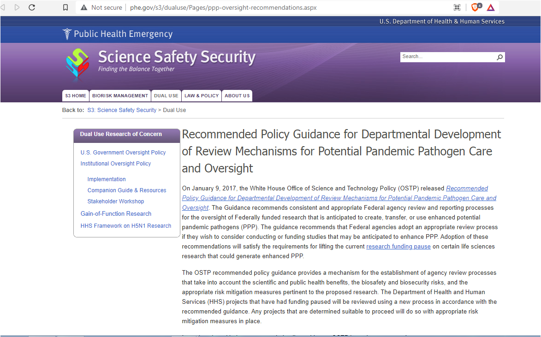The height and width of the screenshot is (337, 541).
Task: Click the 'Back to:' breadcrumb label
Action: (73, 110)
